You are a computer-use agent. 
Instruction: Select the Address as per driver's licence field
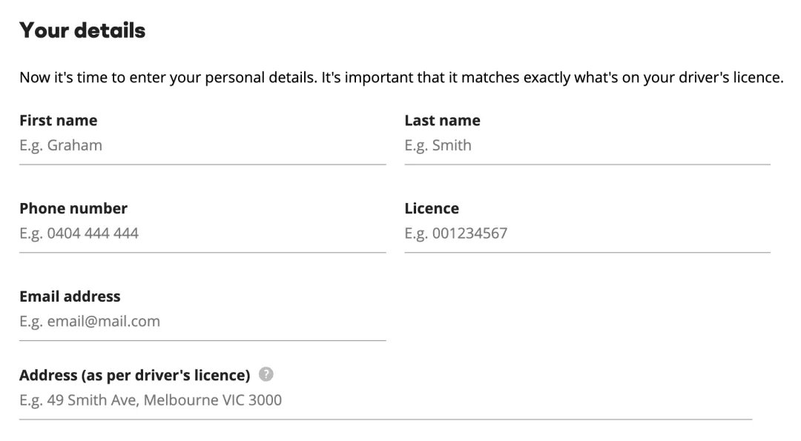coord(386,401)
